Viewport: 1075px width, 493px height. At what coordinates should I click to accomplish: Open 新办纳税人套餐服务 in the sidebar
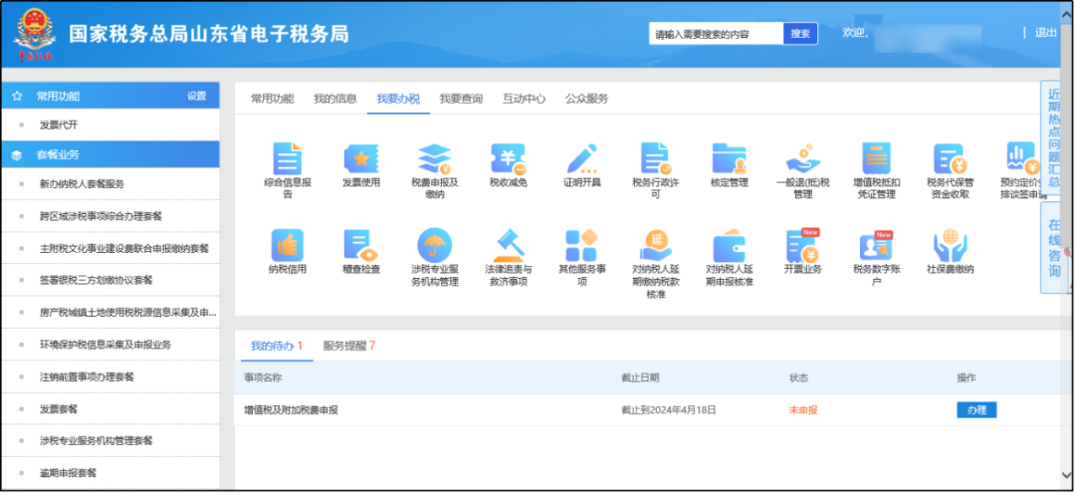(82, 184)
